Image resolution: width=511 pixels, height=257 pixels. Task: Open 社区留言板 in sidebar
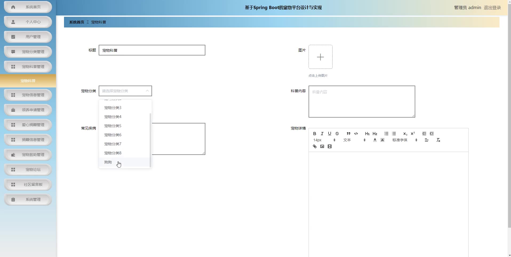(28, 184)
